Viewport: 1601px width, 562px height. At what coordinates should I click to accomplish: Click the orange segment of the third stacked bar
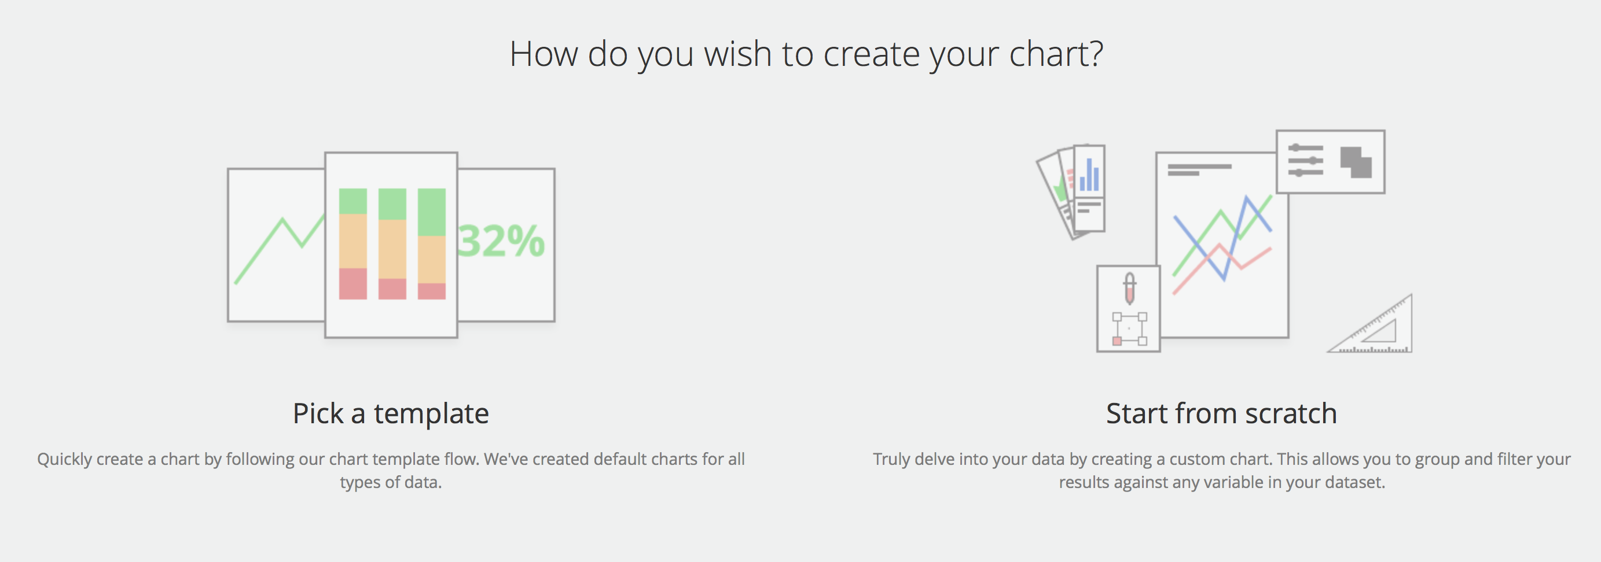pyautogui.click(x=432, y=260)
